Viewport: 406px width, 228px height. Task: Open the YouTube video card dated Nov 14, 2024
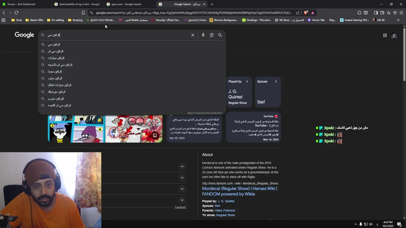pyautogui.click(x=253, y=128)
